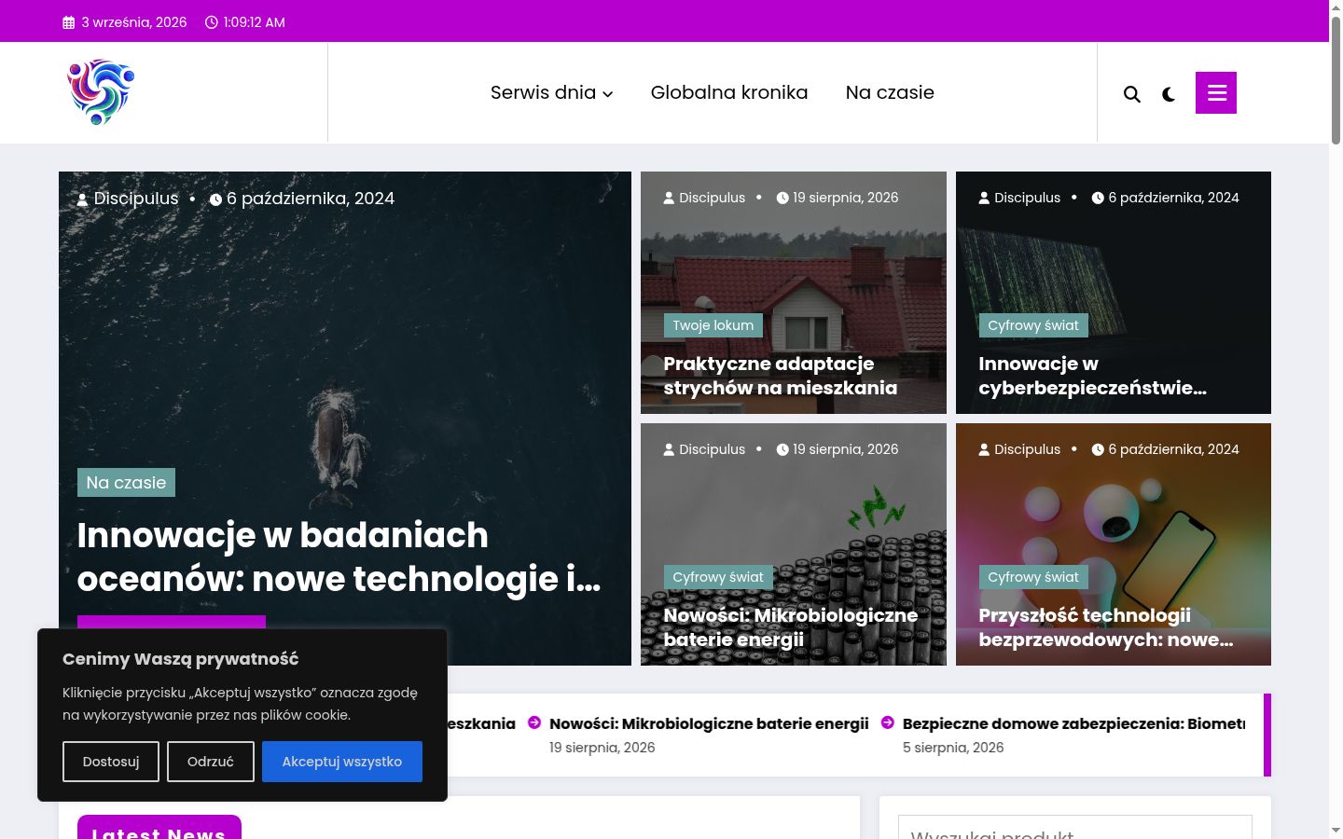Click Cyfrowy świat tag on baterie energii card
This screenshot has width=1343, height=839.
(718, 577)
